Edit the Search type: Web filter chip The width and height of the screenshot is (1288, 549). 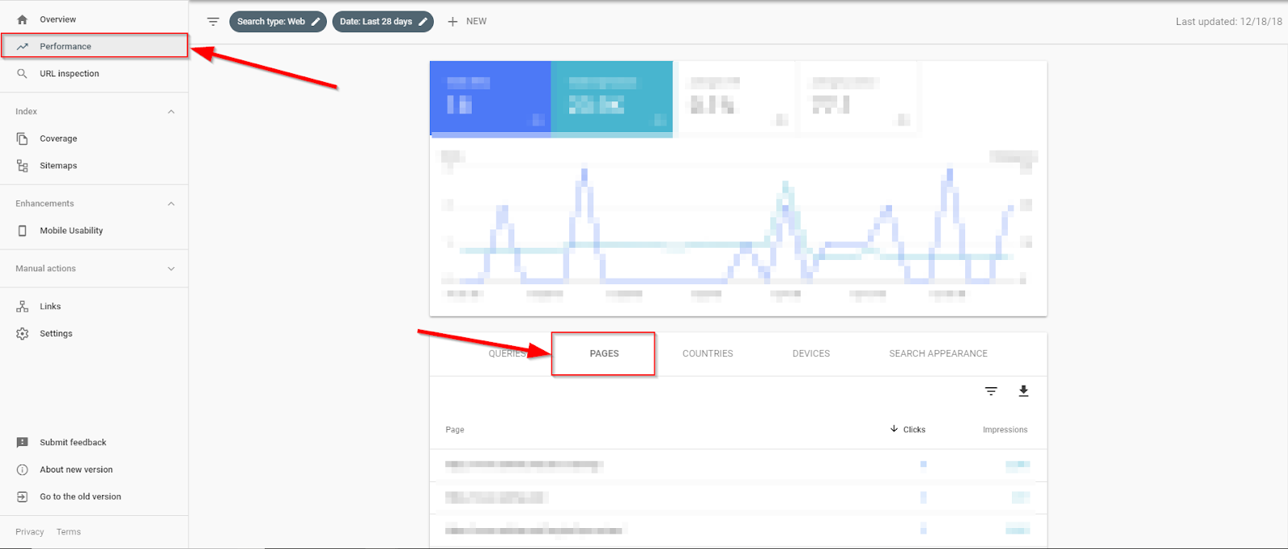tap(278, 22)
